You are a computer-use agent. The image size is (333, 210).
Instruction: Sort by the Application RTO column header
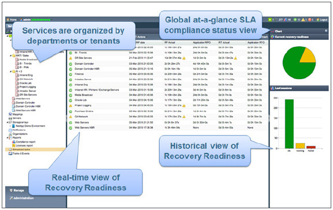coord(256,43)
